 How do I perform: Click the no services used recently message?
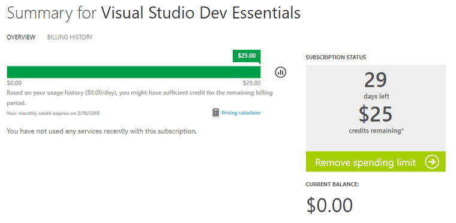[x=102, y=131]
